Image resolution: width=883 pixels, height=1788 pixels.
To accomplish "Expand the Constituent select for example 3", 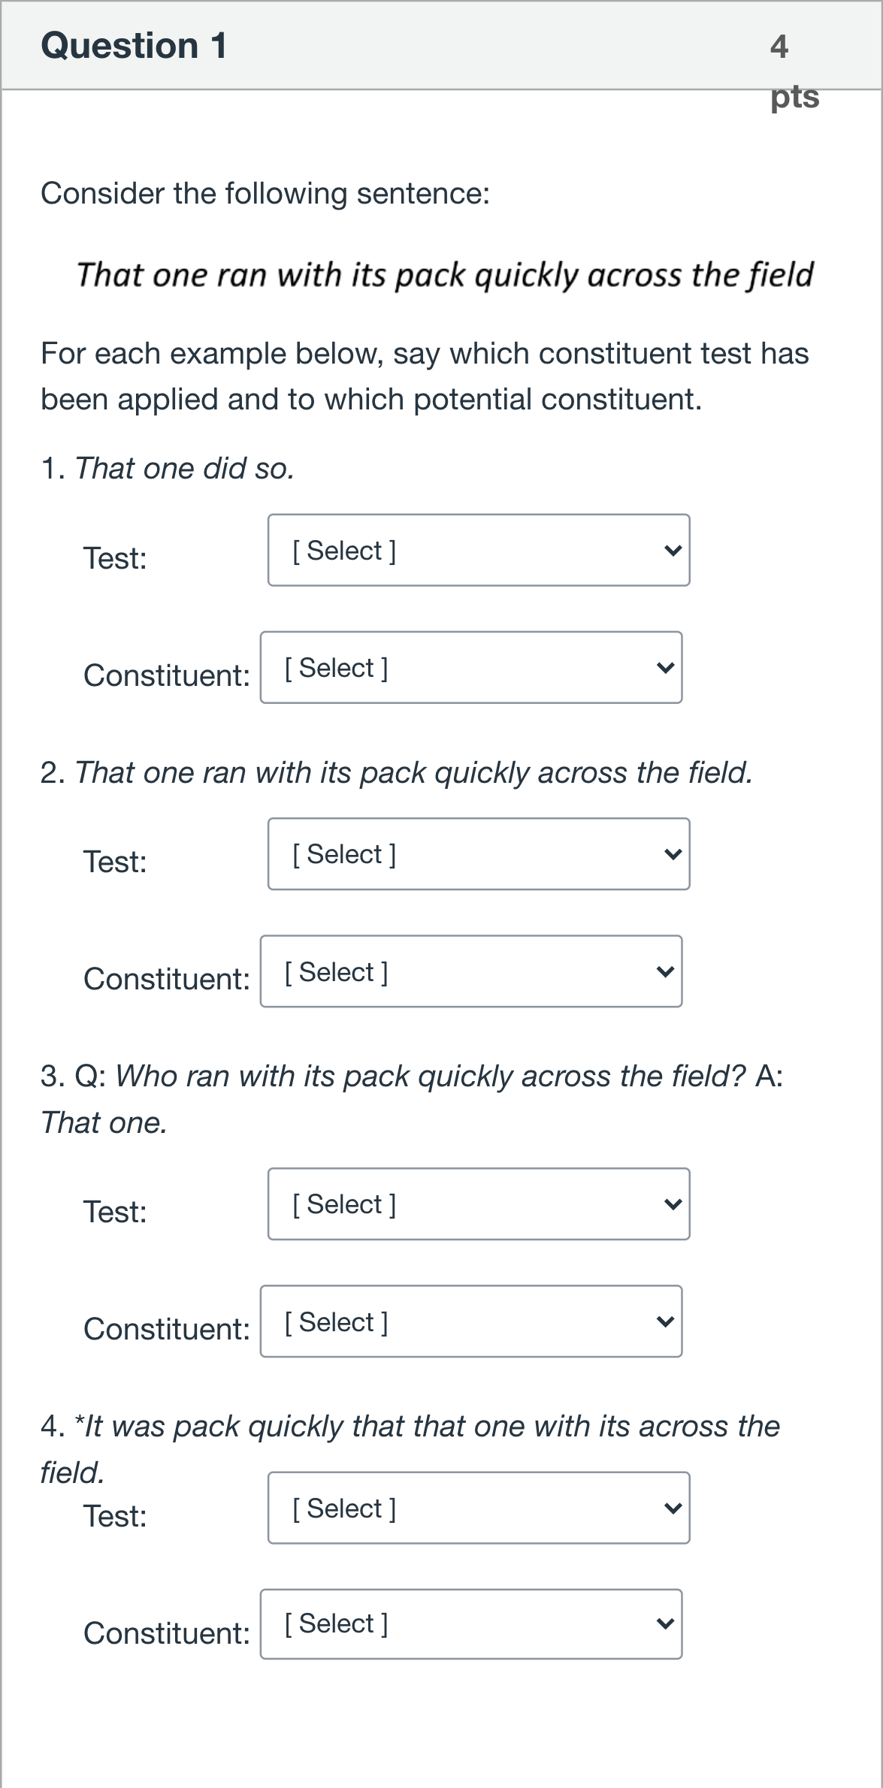I will pyautogui.click(x=471, y=1321).
